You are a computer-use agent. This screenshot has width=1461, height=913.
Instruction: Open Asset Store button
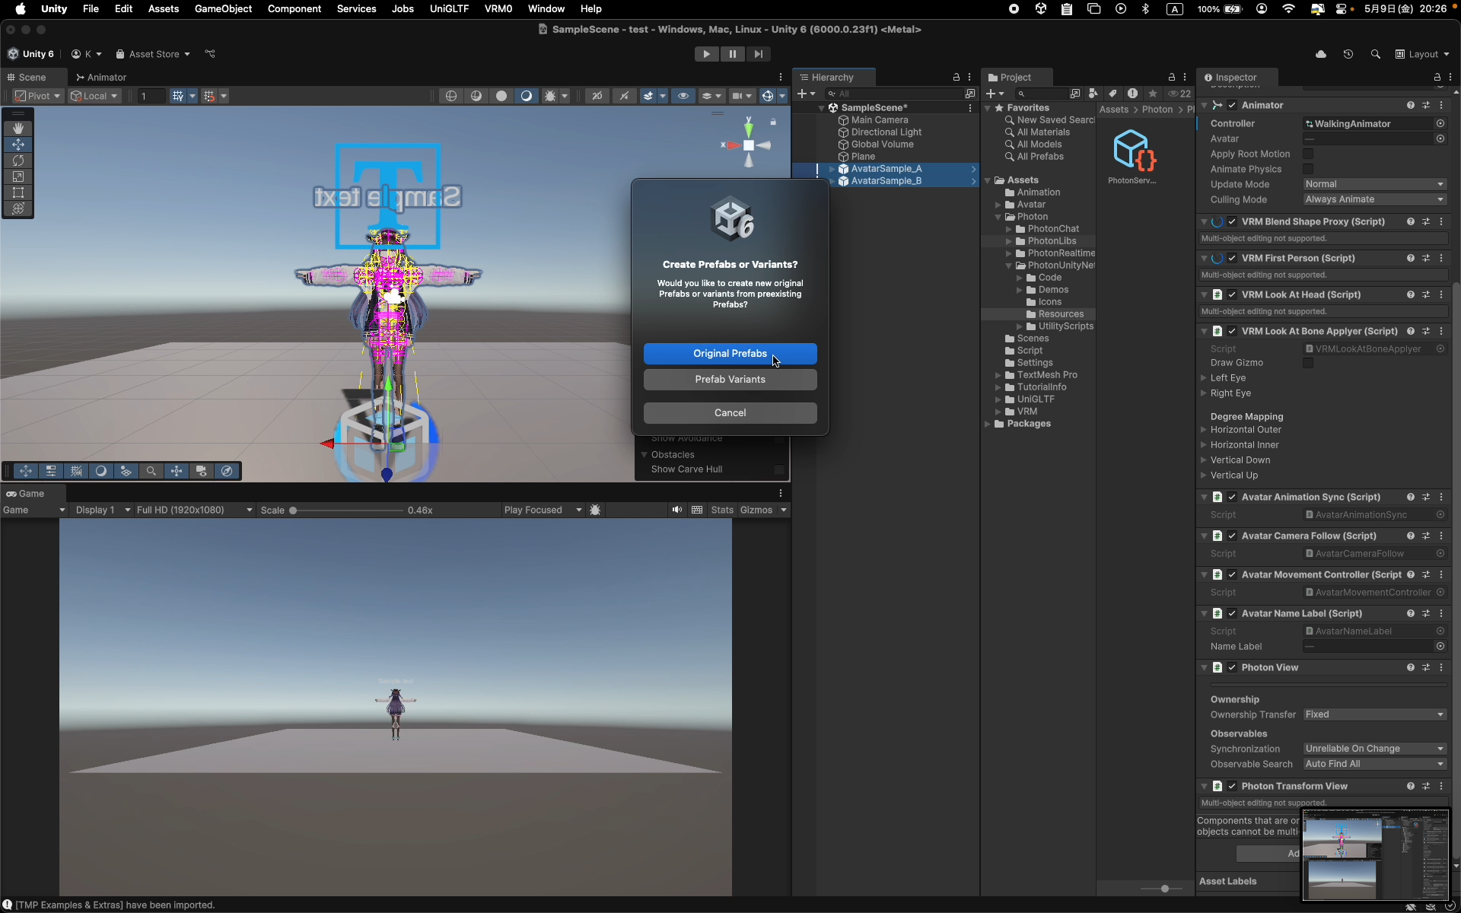(153, 54)
